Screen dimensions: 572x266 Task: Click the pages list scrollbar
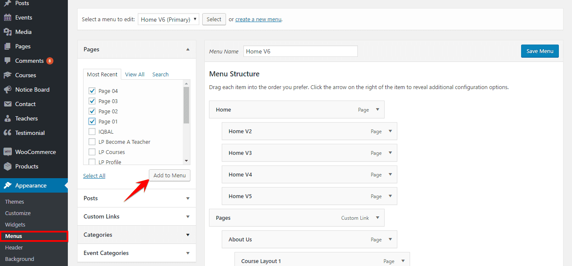tap(186, 105)
